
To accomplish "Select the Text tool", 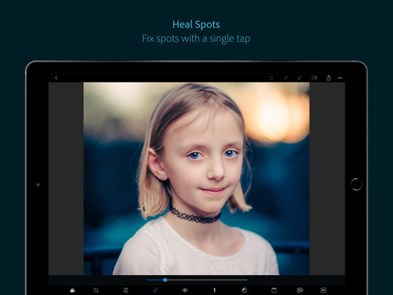I will tap(214, 290).
